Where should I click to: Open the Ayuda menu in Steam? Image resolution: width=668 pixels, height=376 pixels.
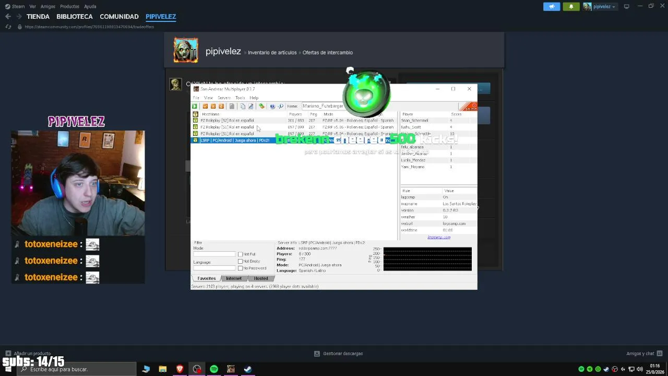point(90,6)
